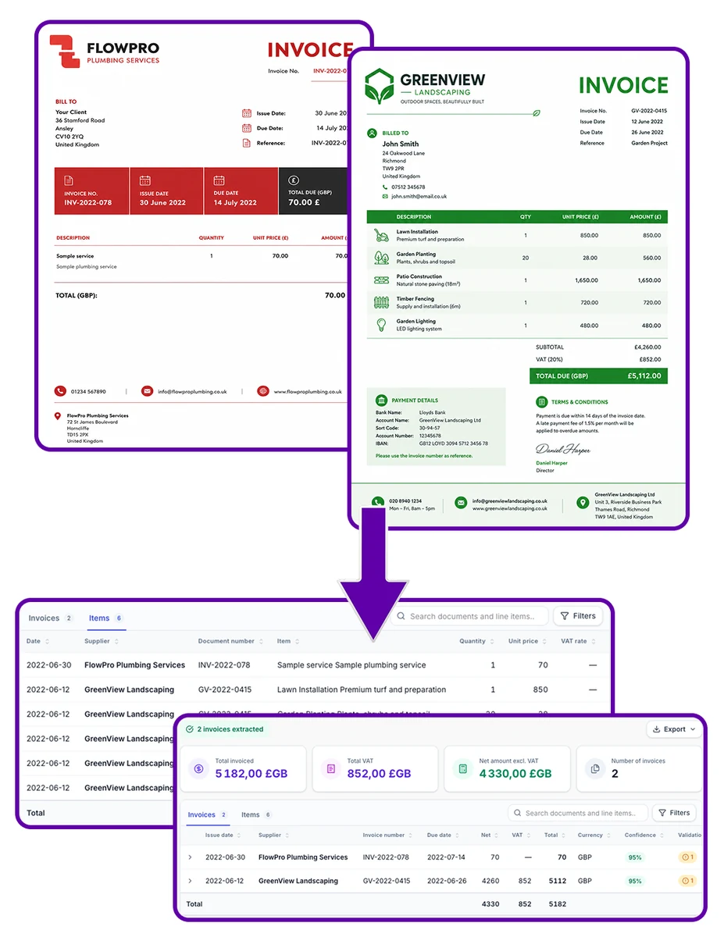Select Invoices tab in the items panel
724x937 pixels.
coord(50,618)
